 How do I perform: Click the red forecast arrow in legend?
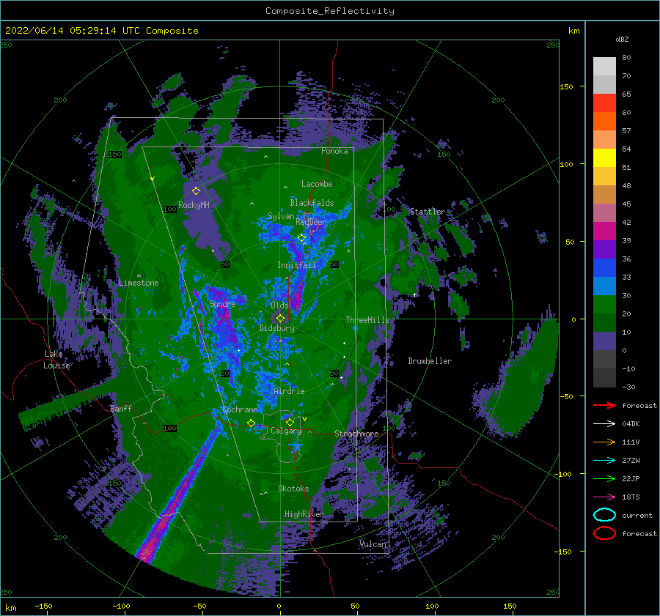[x=604, y=405]
